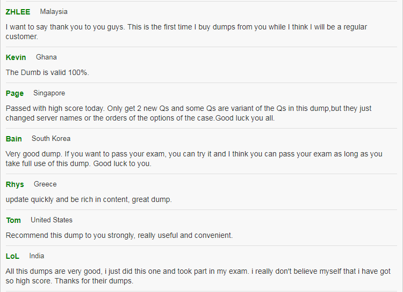Screen dimensions: 403x292
Task: Click ZHLEE's 'thank you to you guys' review
Action: pyautogui.click(x=186, y=32)
